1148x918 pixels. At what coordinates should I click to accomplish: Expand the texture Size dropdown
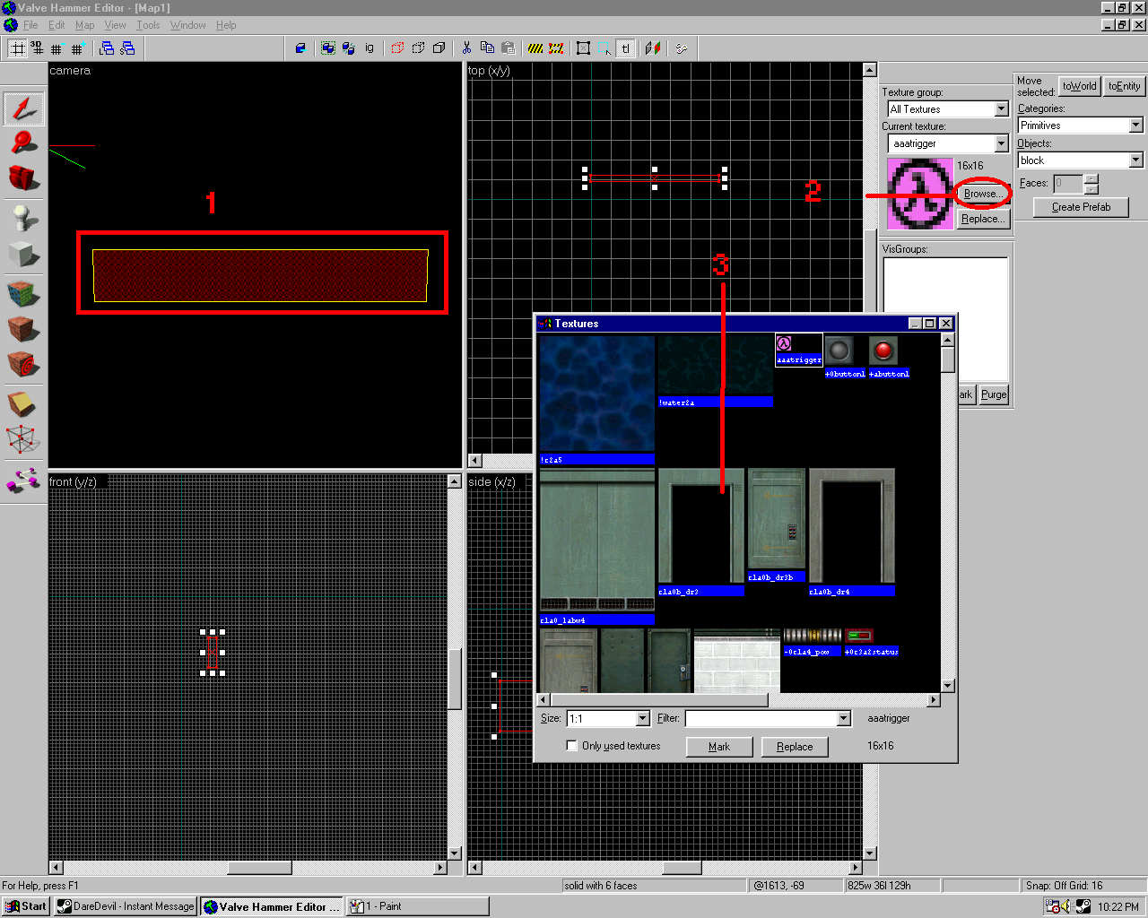(642, 719)
